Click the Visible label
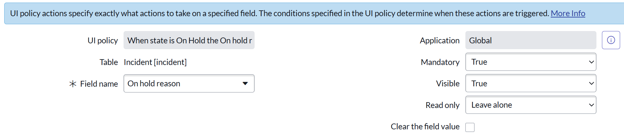The width and height of the screenshot is (624, 140). point(448,83)
